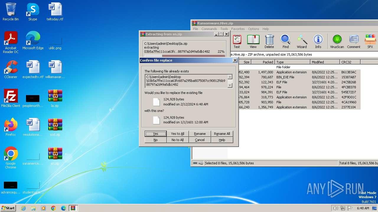378x212 pixels.
Task: Select the la.zip archive on desktop
Action: (55, 98)
